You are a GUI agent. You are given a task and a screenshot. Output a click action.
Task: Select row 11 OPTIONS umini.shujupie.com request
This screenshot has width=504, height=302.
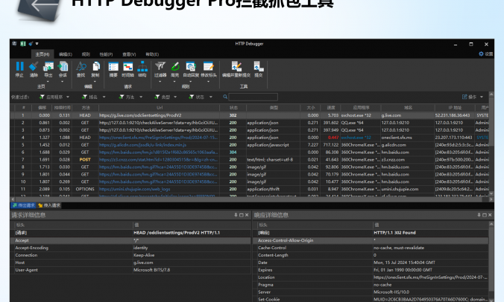250,189
